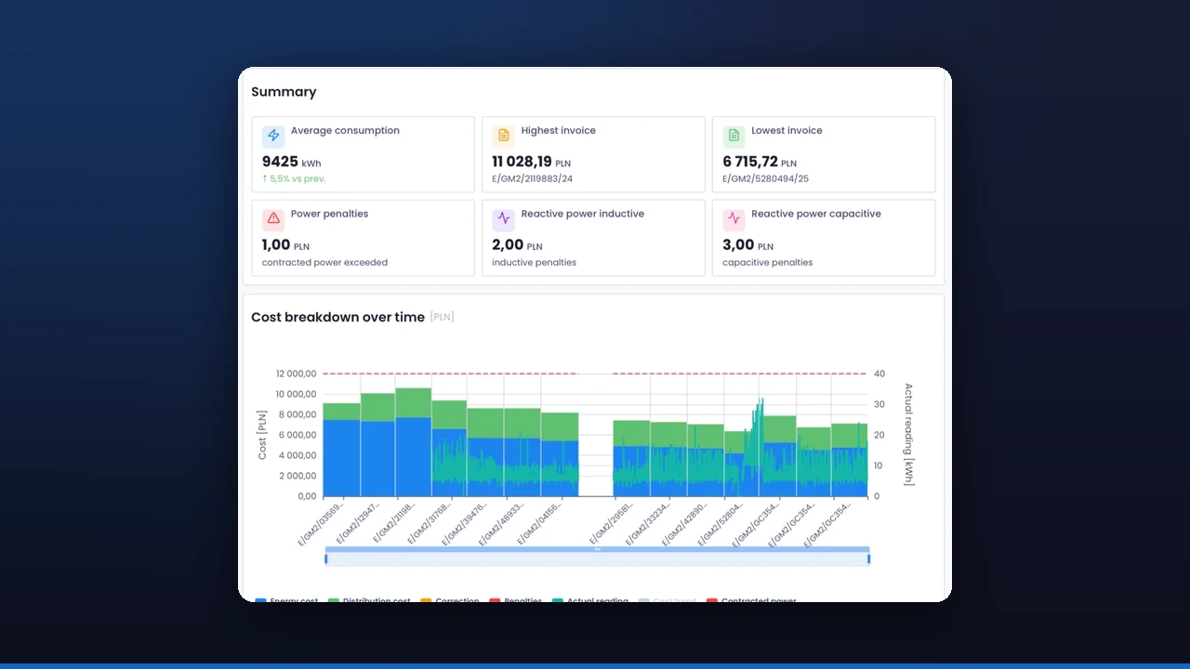This screenshot has width=1190, height=669.
Task: Click the right handle of the chart zoom slider
Action: (x=868, y=558)
